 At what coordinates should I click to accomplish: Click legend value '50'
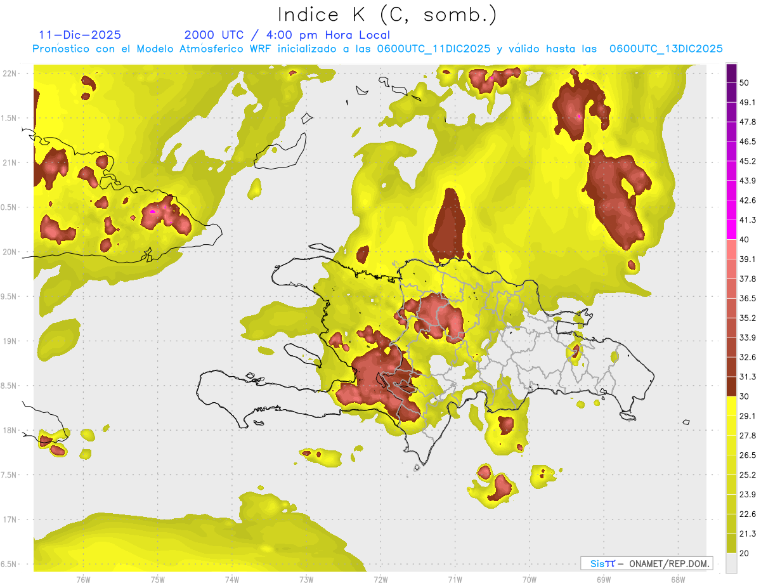pos(745,82)
